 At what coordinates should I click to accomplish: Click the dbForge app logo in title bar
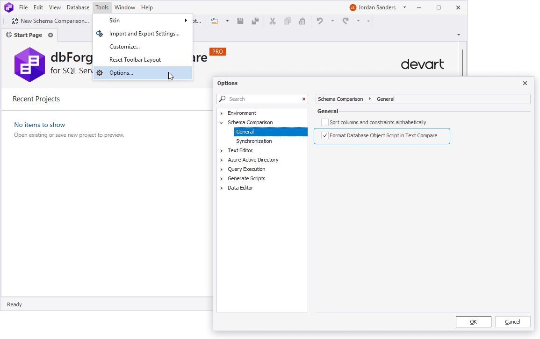[x=8, y=7]
